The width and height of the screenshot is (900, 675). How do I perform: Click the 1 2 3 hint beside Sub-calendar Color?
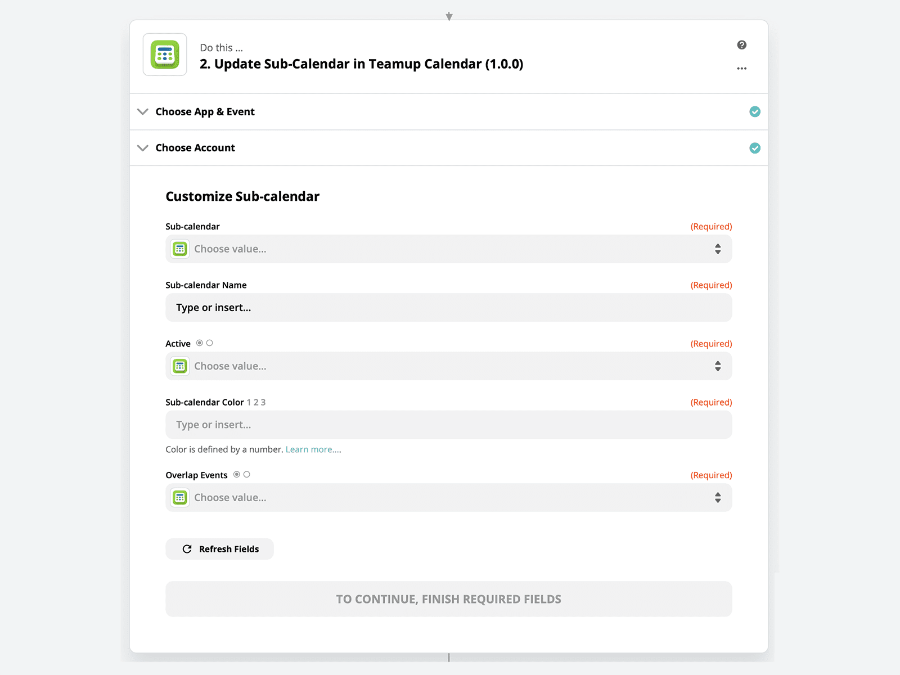click(x=256, y=402)
